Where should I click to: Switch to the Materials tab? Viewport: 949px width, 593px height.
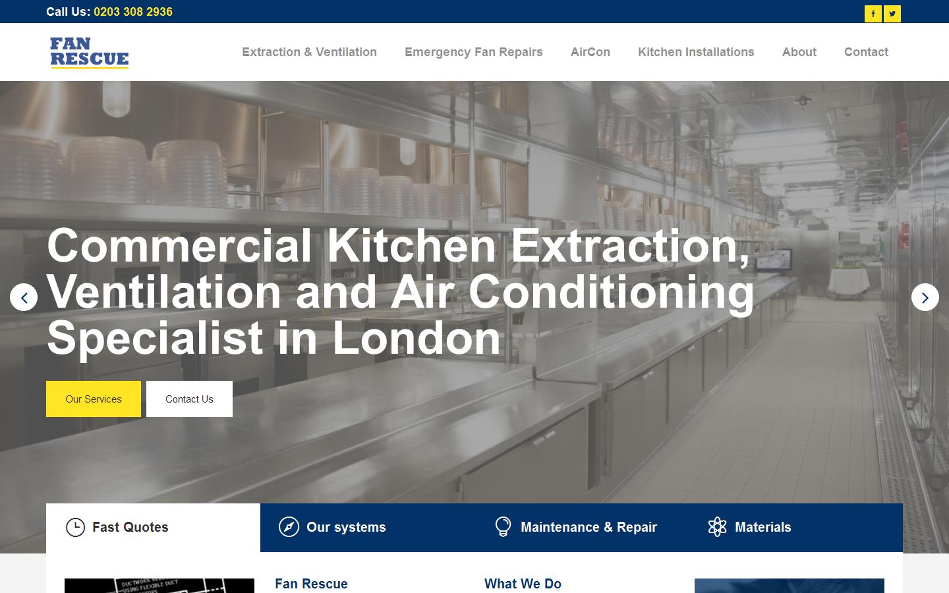click(x=795, y=527)
